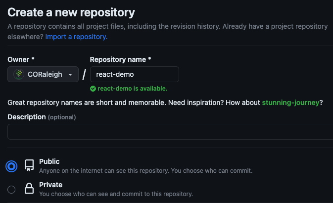Screen dimensions: 333x203
Task: Click the 'Repository name *' label
Action: 120,59
